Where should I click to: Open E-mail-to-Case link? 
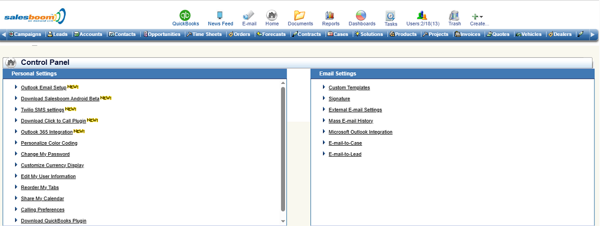coord(345,143)
